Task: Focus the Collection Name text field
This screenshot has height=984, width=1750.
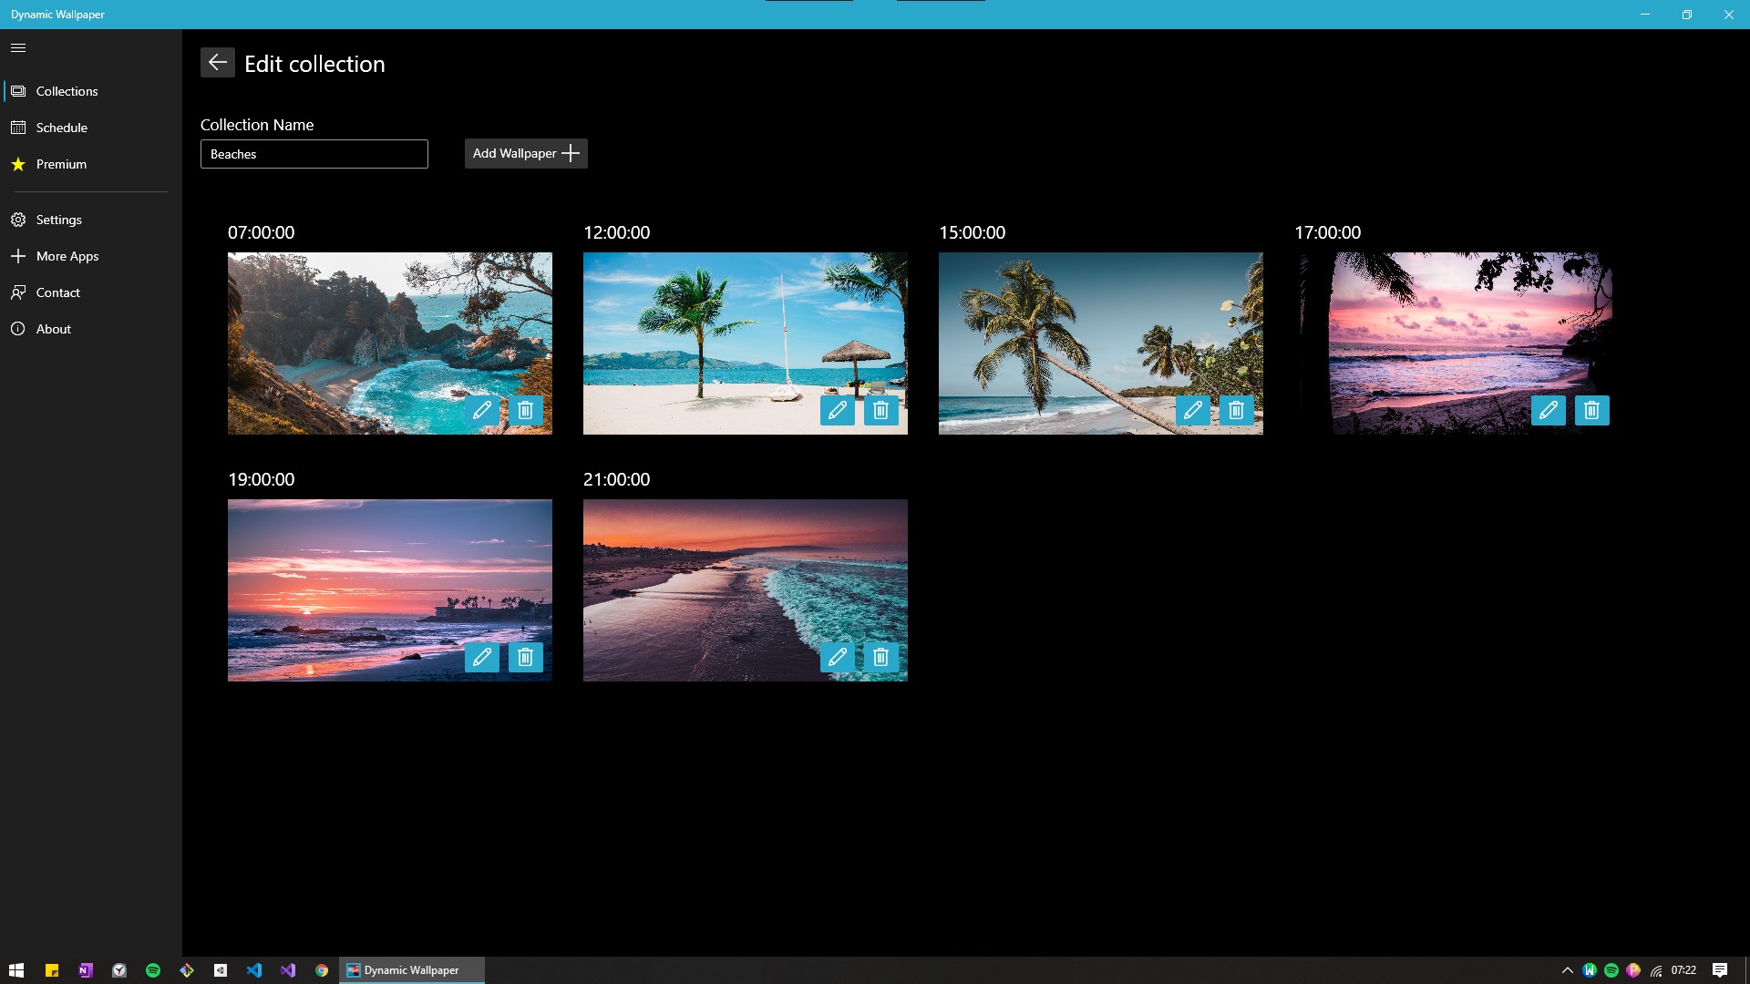Action: click(x=314, y=154)
